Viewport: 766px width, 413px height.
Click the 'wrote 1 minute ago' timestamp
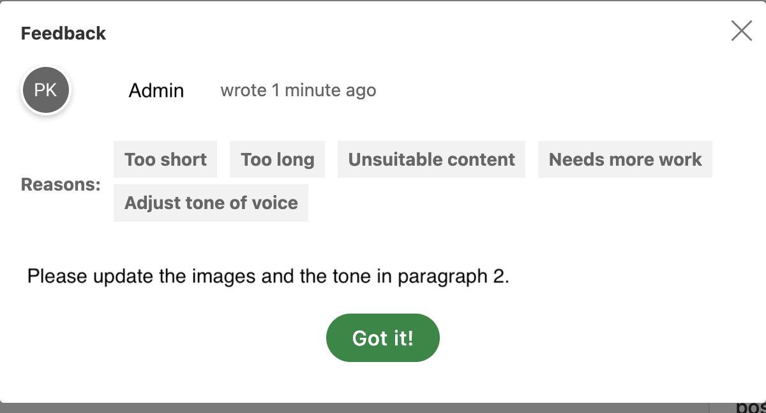(298, 90)
